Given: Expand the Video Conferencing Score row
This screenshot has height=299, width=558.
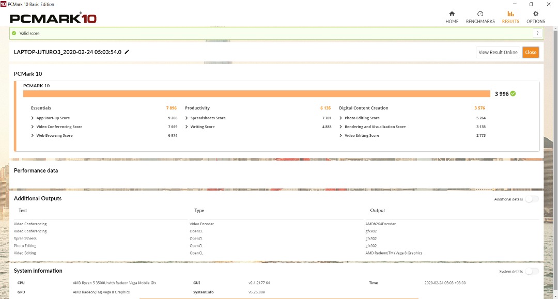Looking at the screenshot, I should click(x=33, y=127).
